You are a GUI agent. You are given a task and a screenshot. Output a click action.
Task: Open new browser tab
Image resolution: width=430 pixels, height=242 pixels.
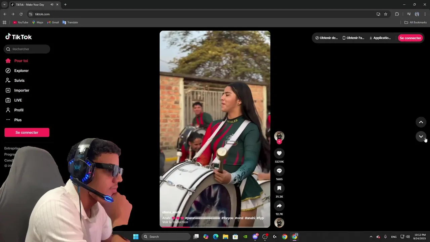pyautogui.click(x=65, y=5)
